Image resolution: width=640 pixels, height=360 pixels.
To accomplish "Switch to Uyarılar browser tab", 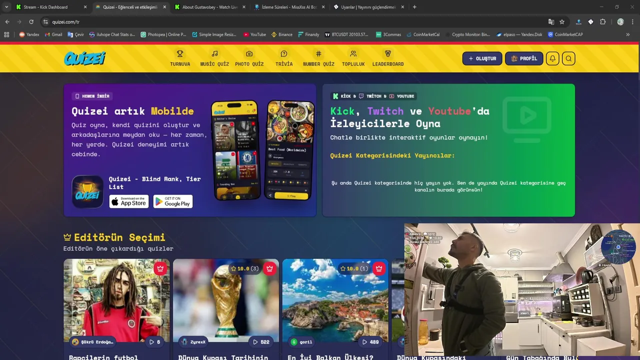I will (368, 7).
